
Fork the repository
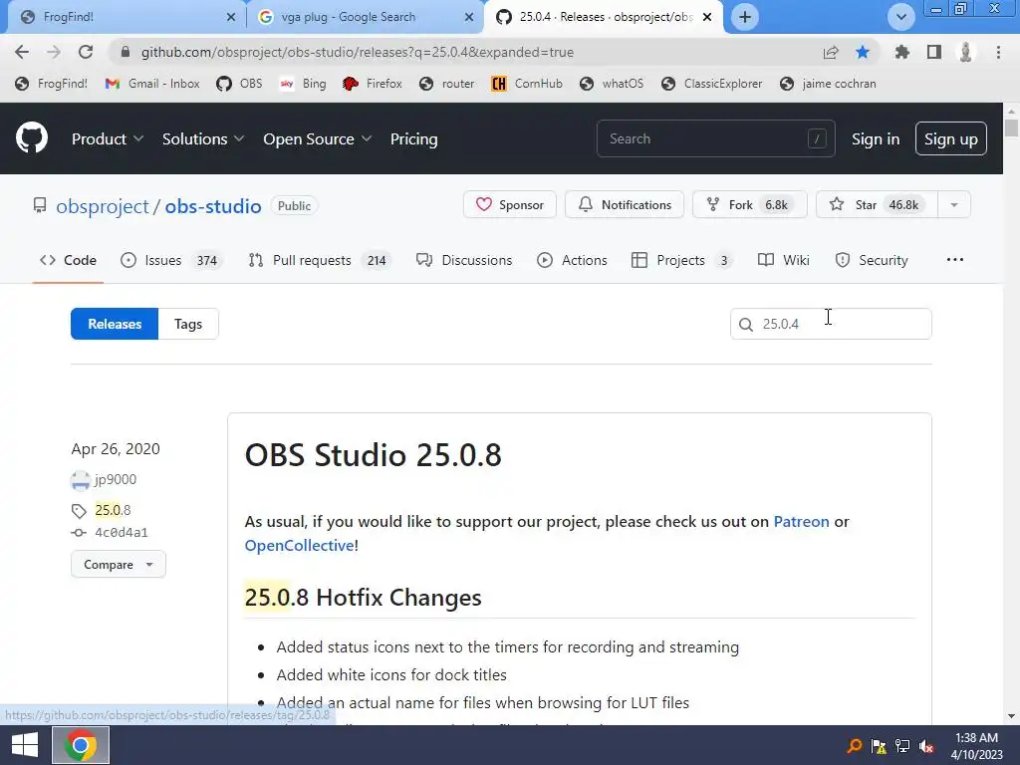coord(749,204)
